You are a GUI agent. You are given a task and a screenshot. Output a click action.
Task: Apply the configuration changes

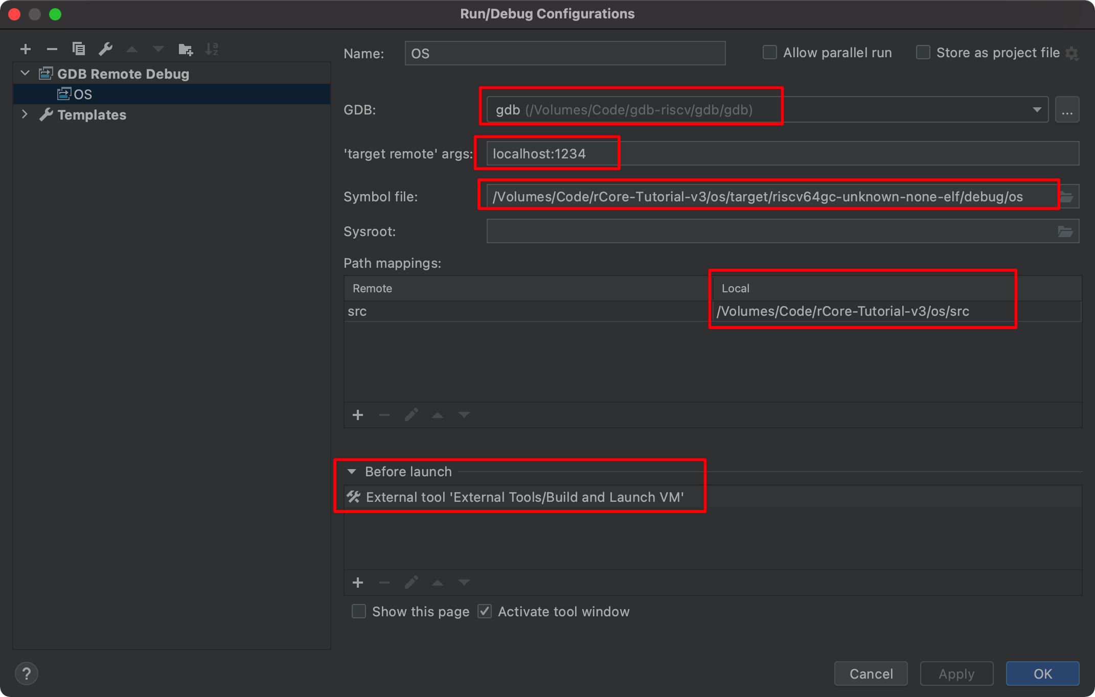click(x=956, y=673)
